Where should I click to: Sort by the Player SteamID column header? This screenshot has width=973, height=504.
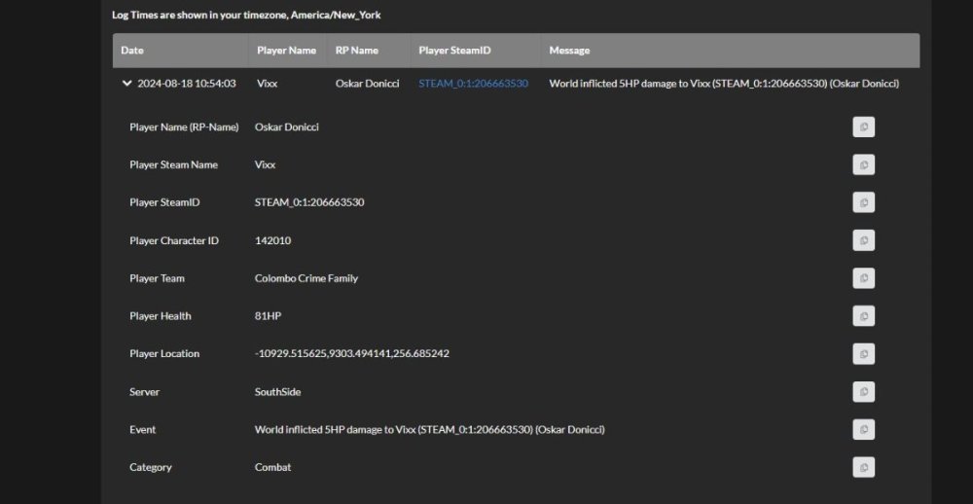pos(454,51)
